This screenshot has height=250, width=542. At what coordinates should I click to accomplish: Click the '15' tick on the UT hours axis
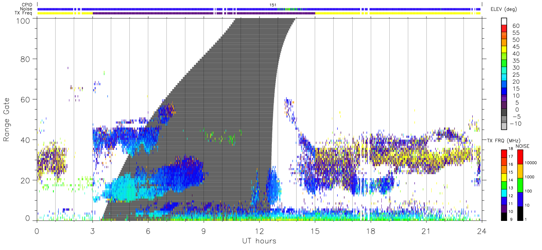(x=315, y=231)
